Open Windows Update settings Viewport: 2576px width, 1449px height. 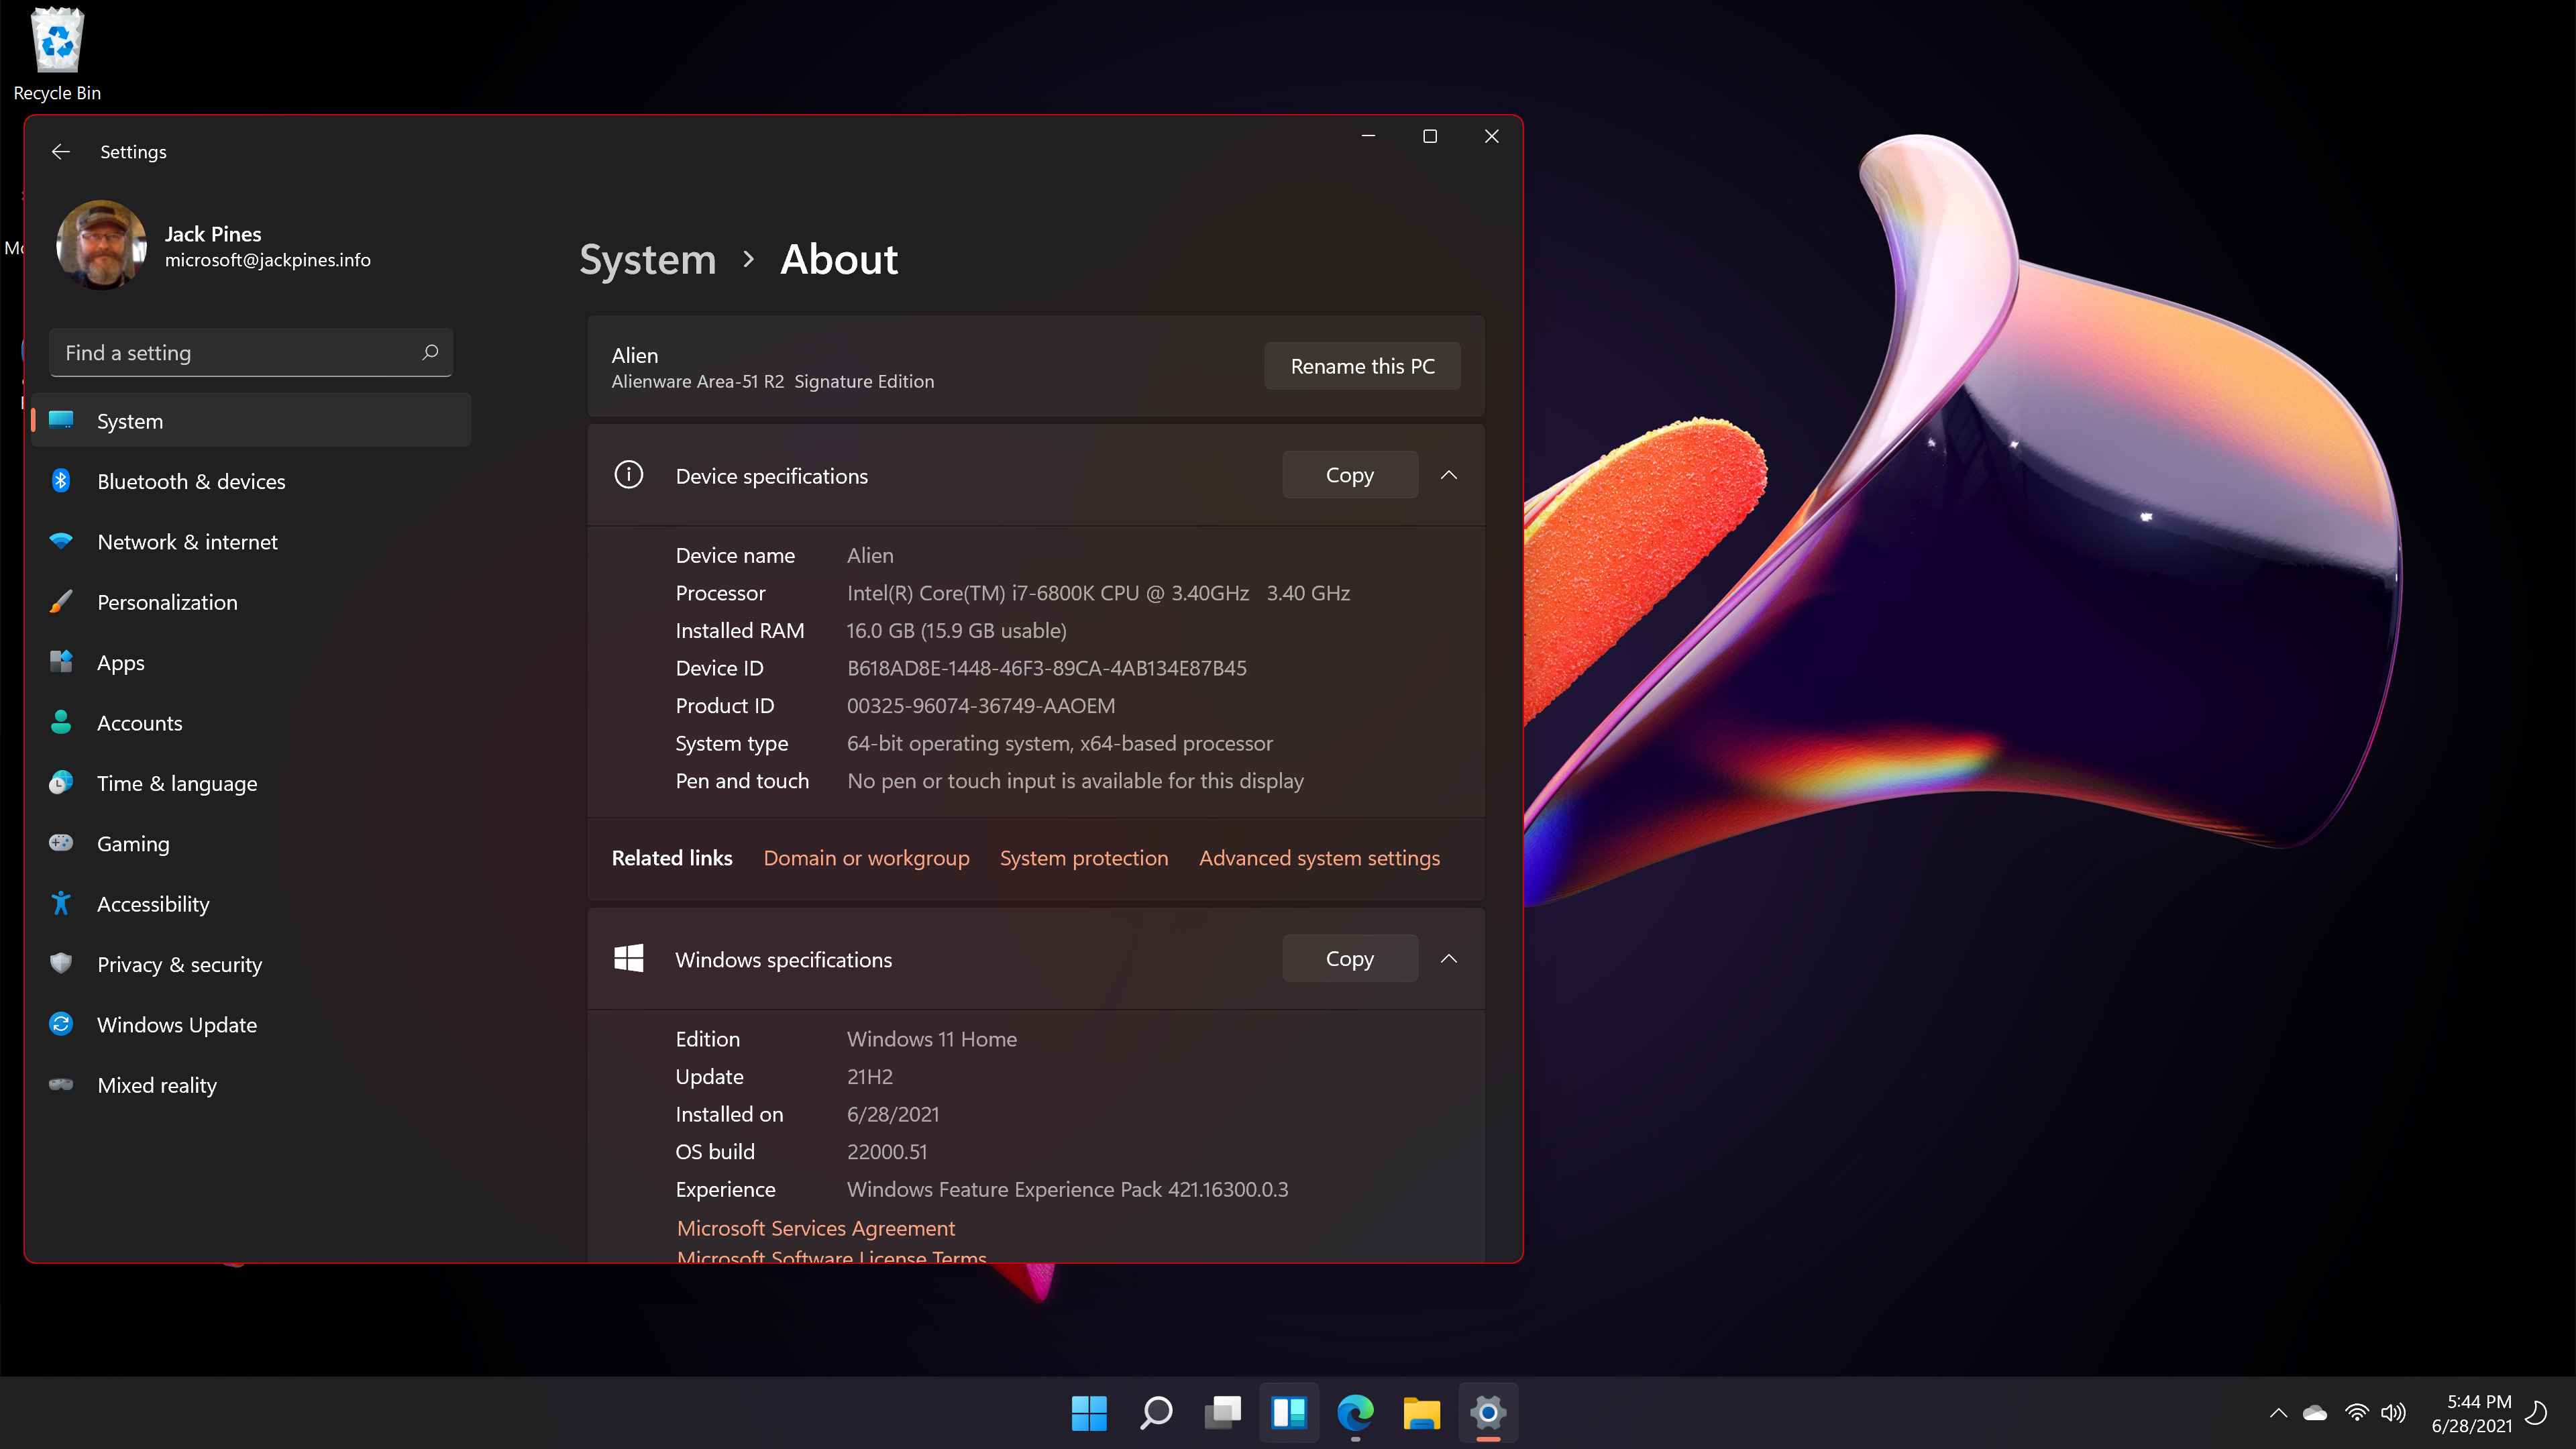coord(177,1024)
